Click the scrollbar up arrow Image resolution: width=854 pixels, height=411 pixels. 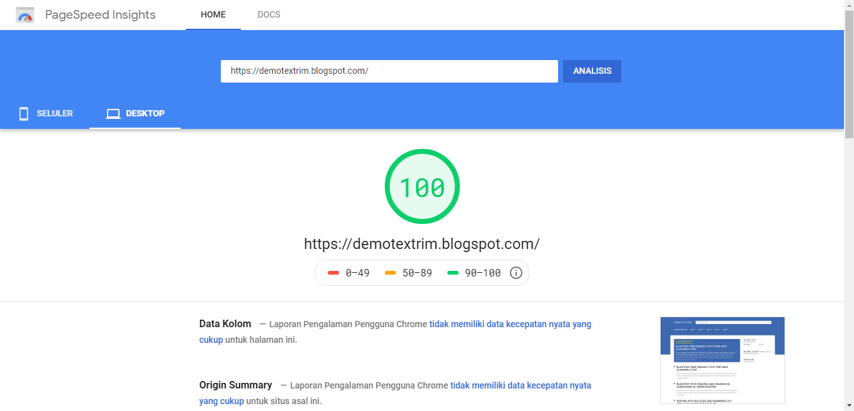pyautogui.click(x=849, y=5)
